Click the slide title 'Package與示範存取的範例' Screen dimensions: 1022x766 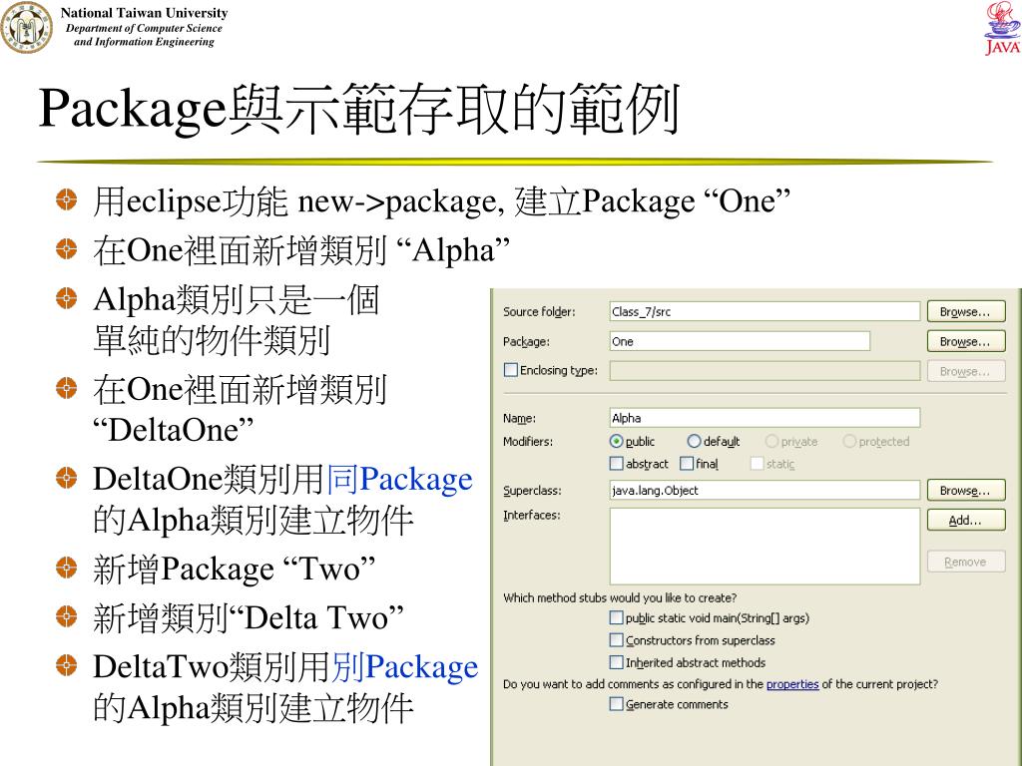tap(359, 109)
